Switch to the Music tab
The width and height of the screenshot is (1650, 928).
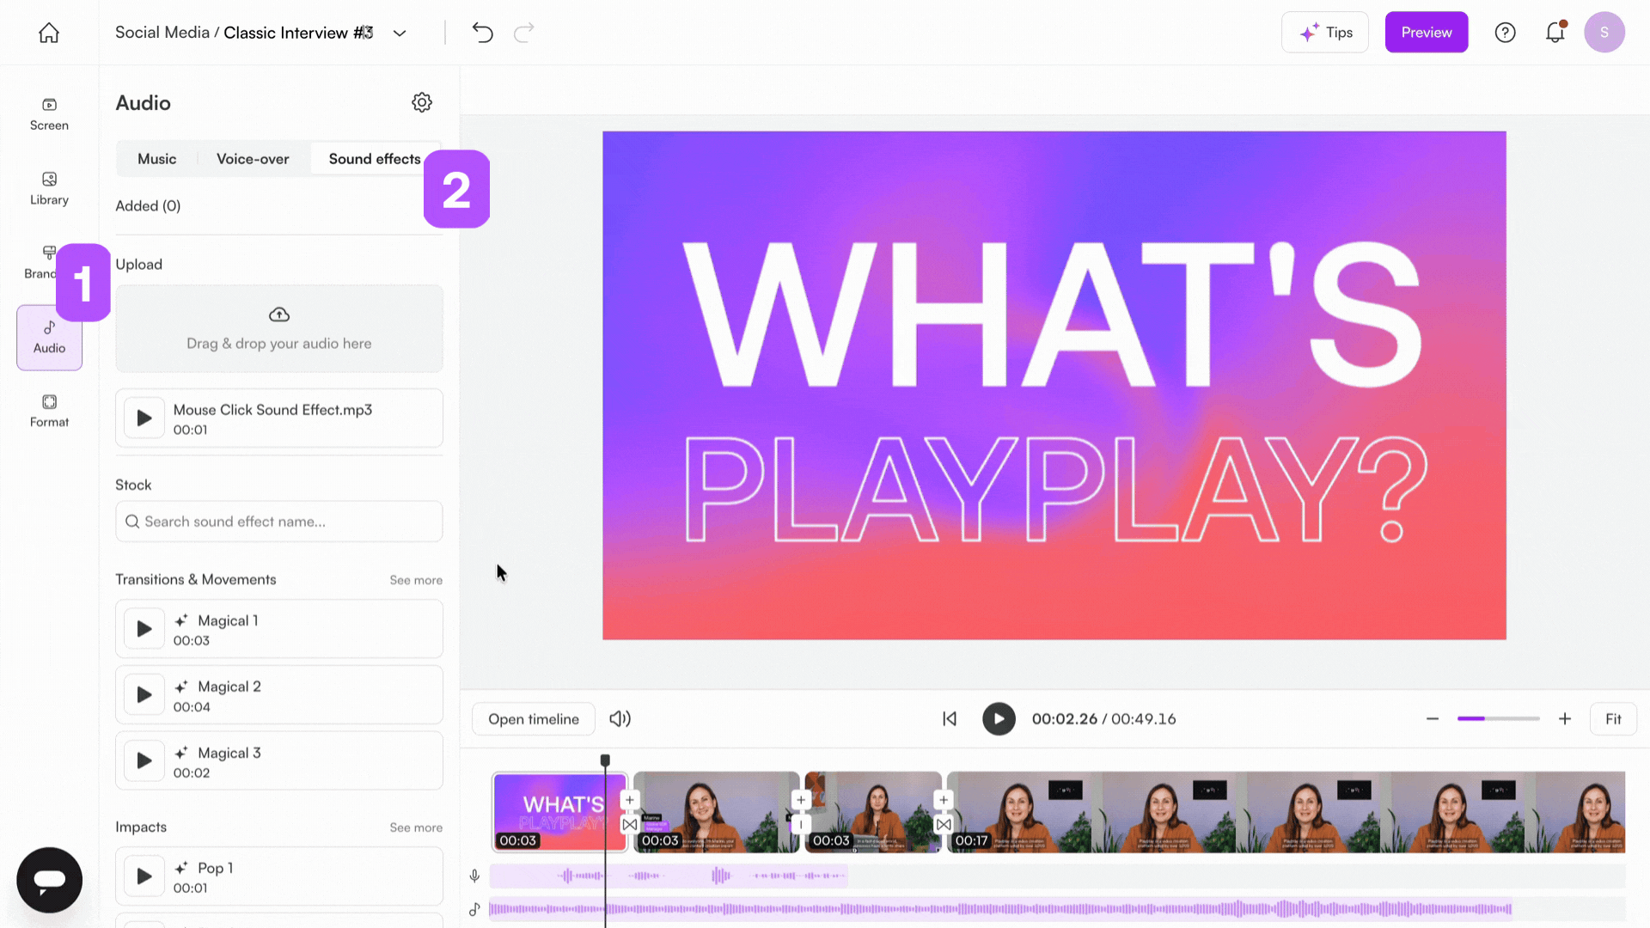coord(156,159)
